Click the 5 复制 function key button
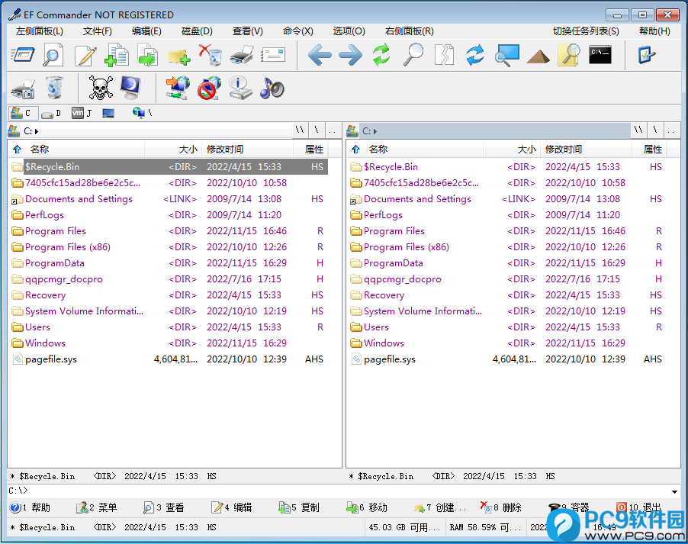This screenshot has height=544, width=688. click(299, 508)
